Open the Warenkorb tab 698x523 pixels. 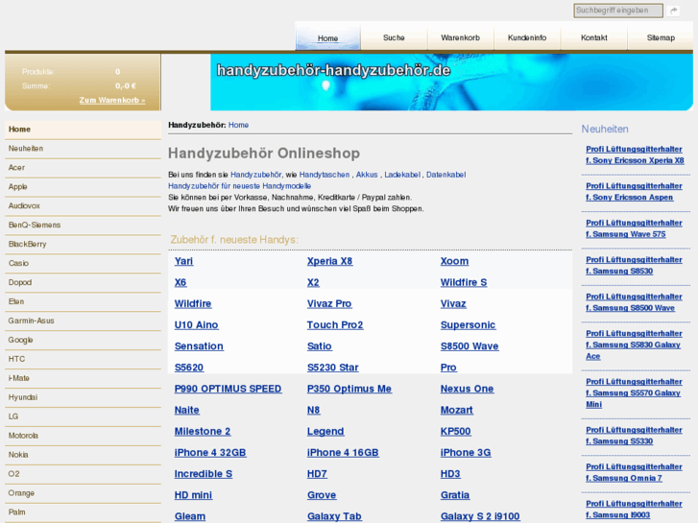coord(460,37)
